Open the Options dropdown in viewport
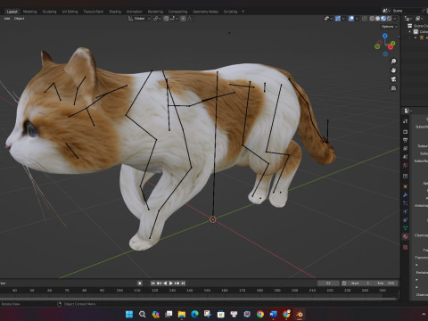Screen dimensions: 428x321 (x=390, y=27)
